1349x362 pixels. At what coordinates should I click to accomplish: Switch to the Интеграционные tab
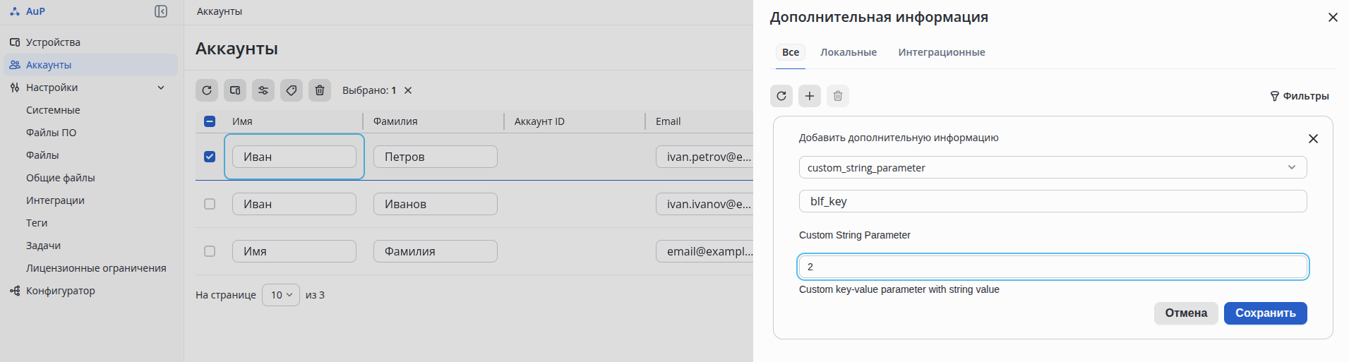pyautogui.click(x=942, y=52)
